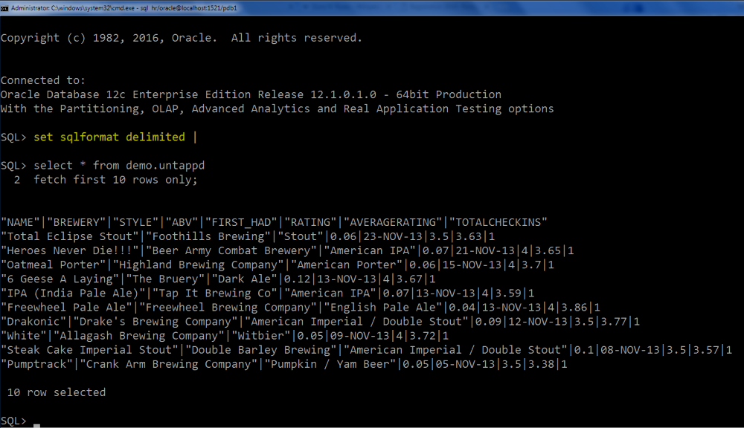
Task: Click the "6 Geese A Laying" entry
Action: pos(60,279)
